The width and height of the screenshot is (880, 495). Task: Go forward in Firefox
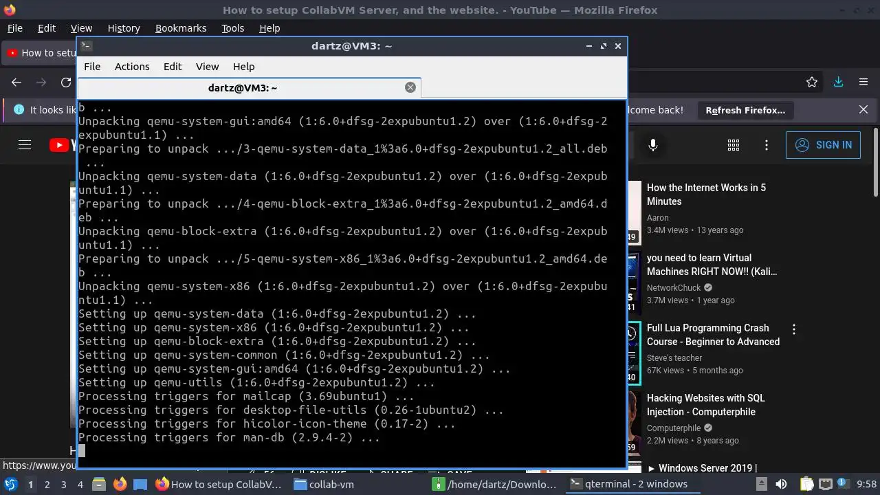(x=41, y=82)
